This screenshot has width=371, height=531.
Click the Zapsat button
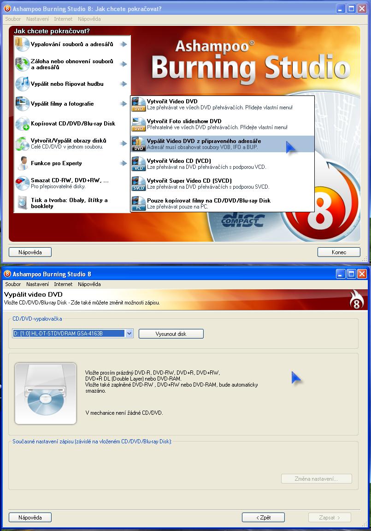click(x=330, y=518)
